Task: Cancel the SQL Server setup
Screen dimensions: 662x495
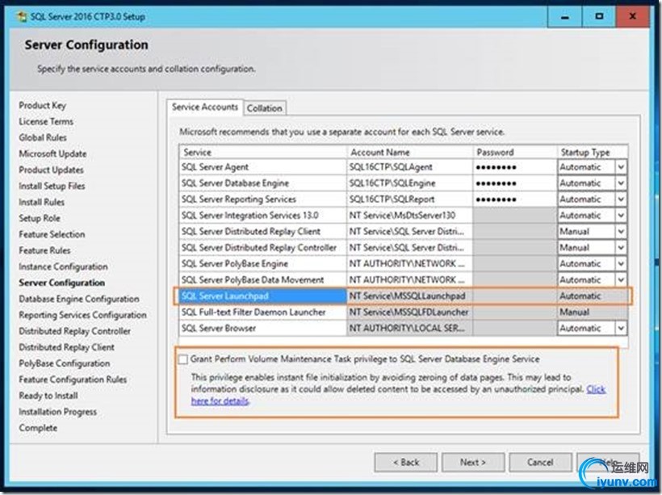Action: (x=540, y=462)
